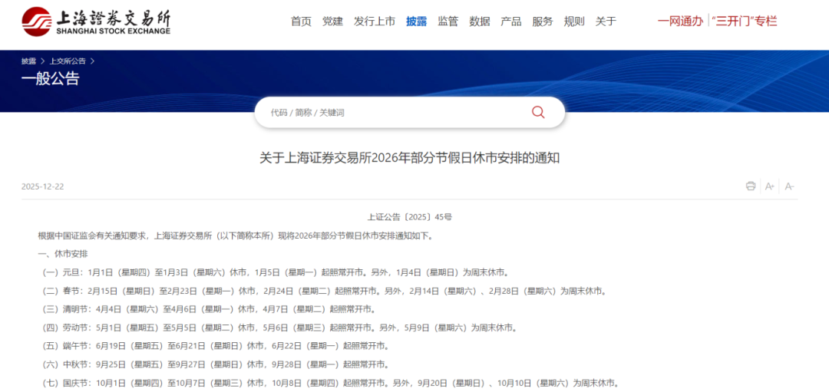Focus the 代码/简称/关键词 search field

pos(391,112)
